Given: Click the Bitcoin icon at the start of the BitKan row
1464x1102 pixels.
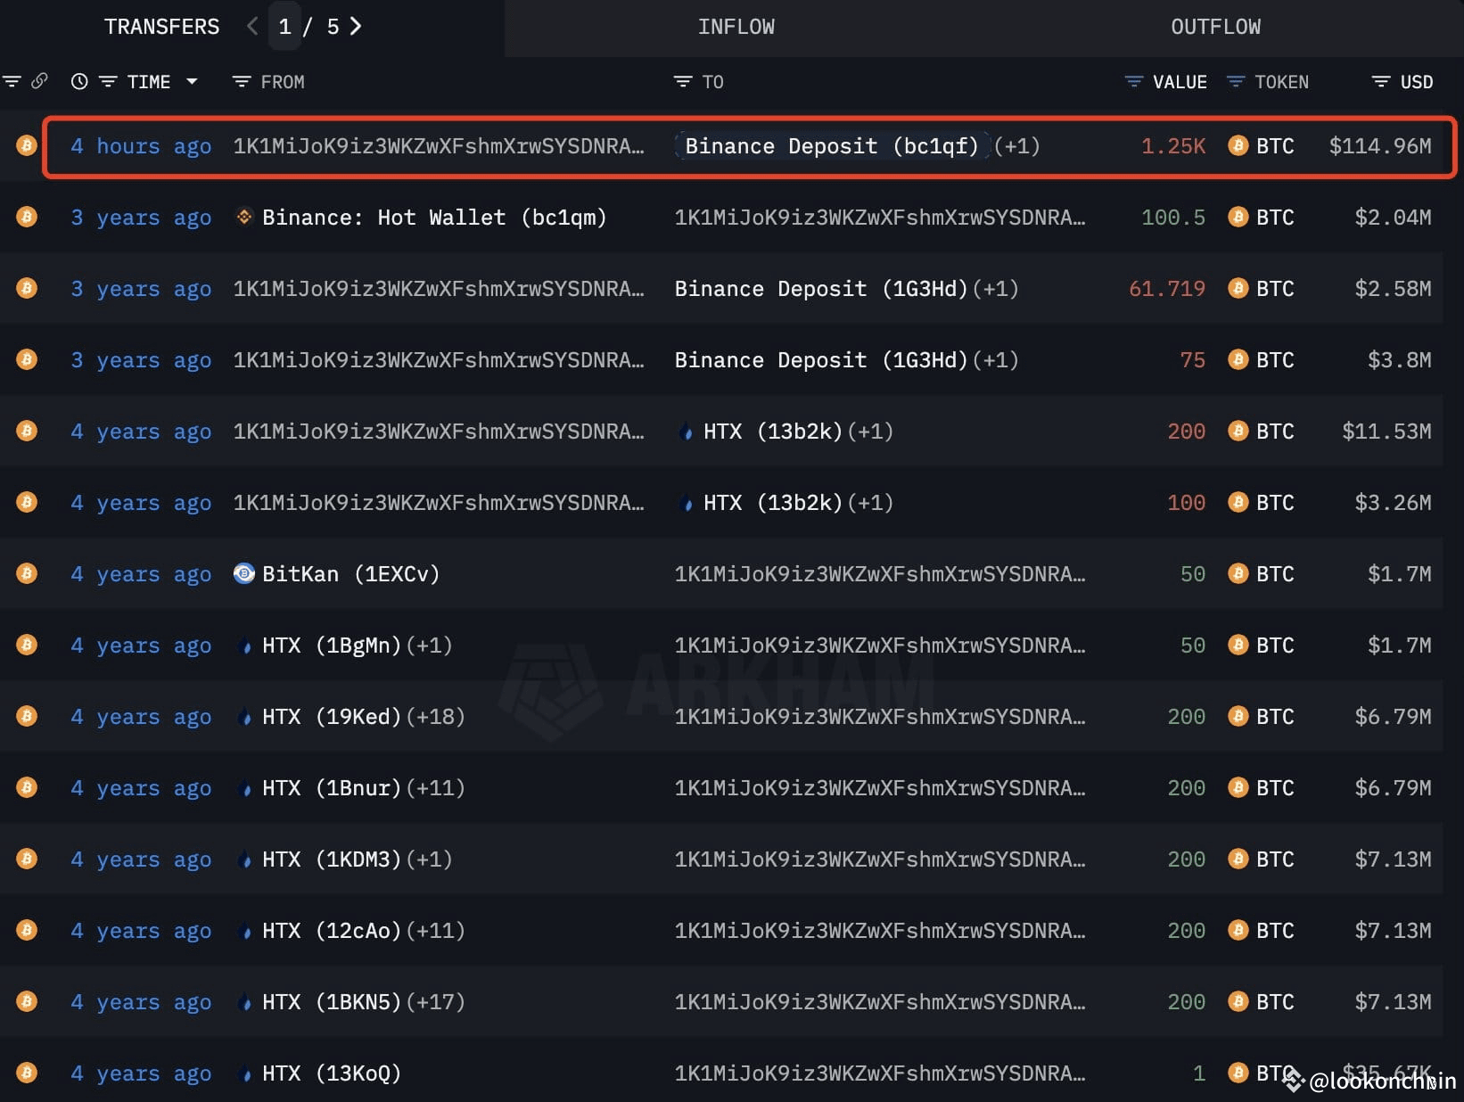Looking at the screenshot, I should pyautogui.click(x=27, y=573).
